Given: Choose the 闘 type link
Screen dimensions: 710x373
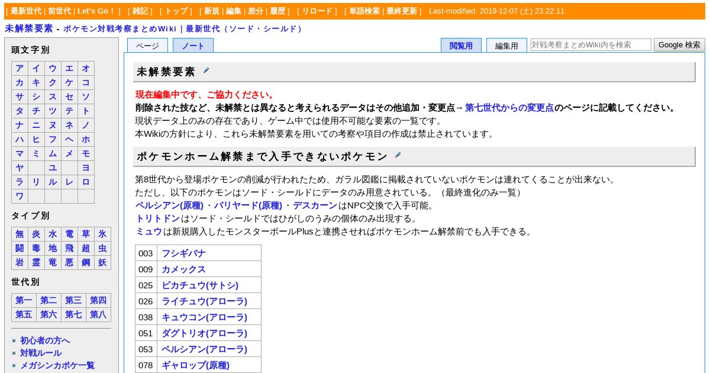Looking at the screenshot, I should (20, 248).
